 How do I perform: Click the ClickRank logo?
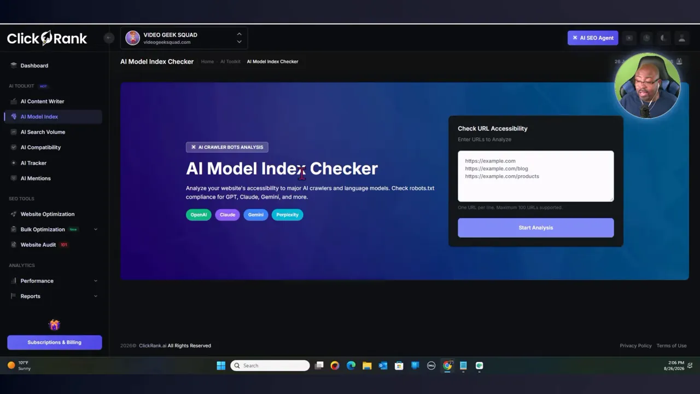pos(47,38)
